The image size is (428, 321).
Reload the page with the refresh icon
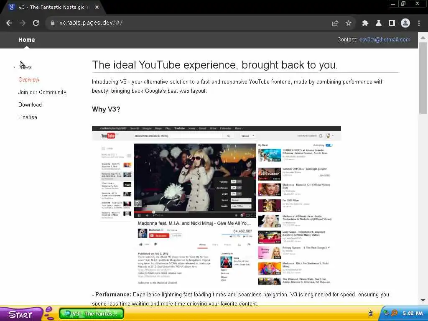[x=36, y=23]
